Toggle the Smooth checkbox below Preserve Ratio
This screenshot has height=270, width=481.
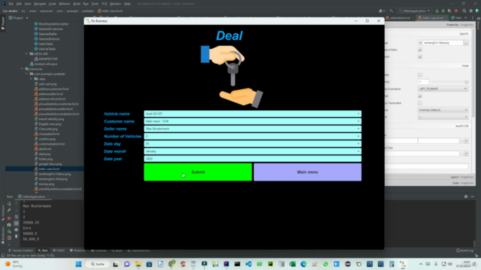click(x=420, y=57)
